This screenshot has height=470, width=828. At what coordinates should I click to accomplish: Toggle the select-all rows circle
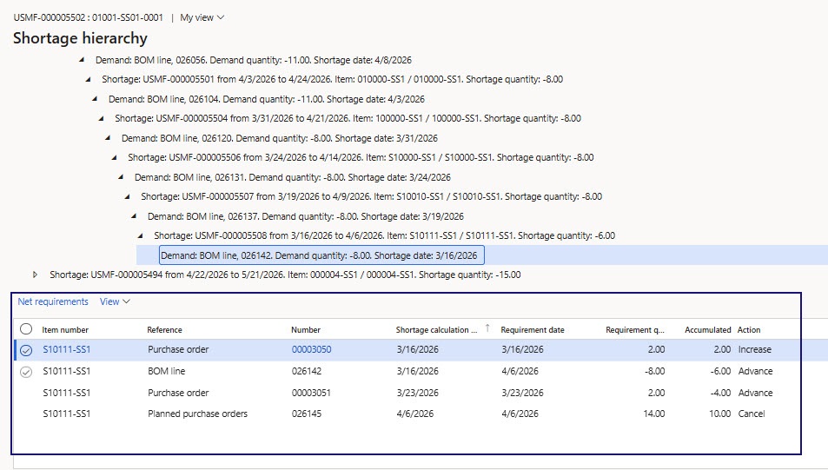[26, 329]
